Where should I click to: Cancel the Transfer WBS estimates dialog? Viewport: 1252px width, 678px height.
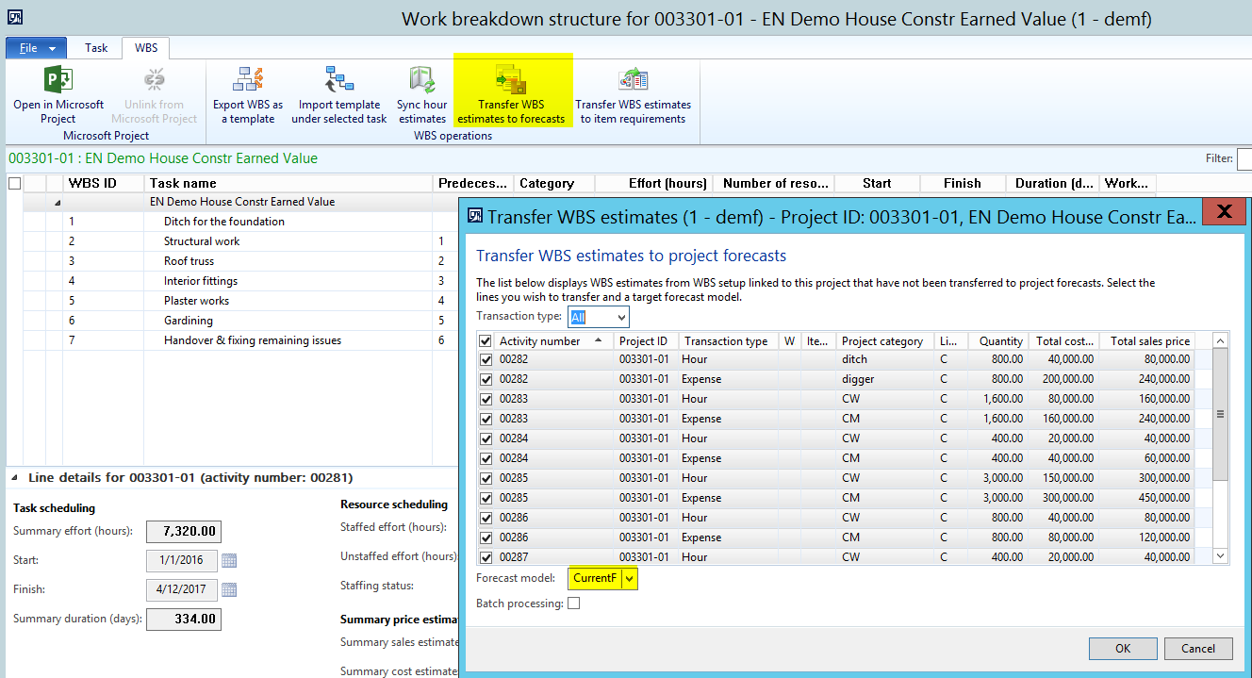pyautogui.click(x=1197, y=648)
